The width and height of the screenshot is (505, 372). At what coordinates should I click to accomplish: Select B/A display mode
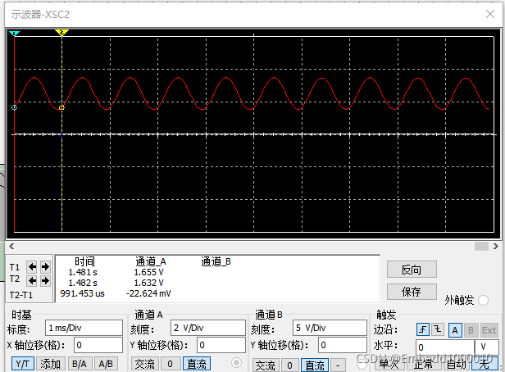[80, 364]
